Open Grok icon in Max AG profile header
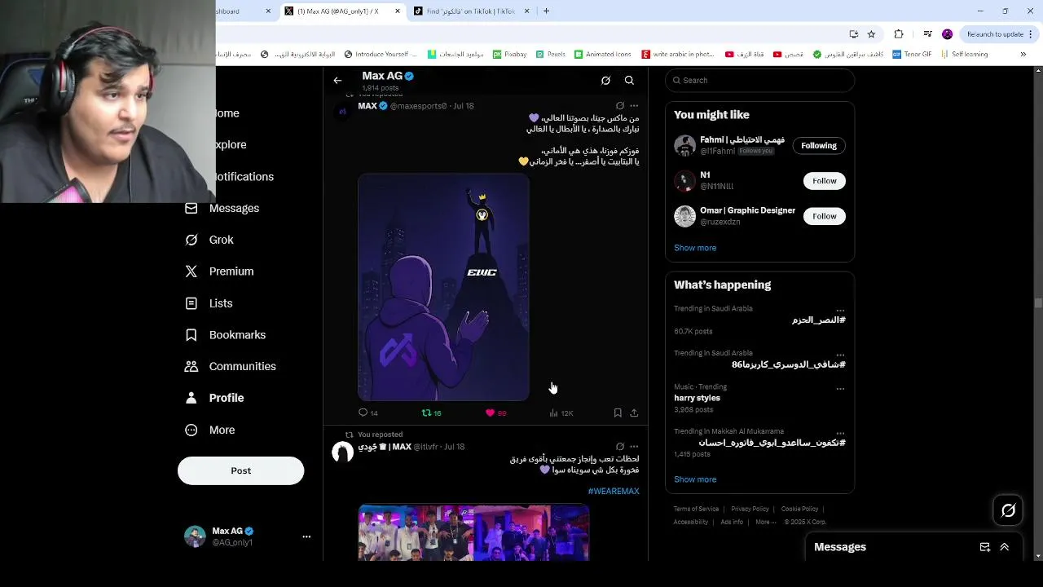Screen dimensions: 1043x587 click(x=605, y=81)
